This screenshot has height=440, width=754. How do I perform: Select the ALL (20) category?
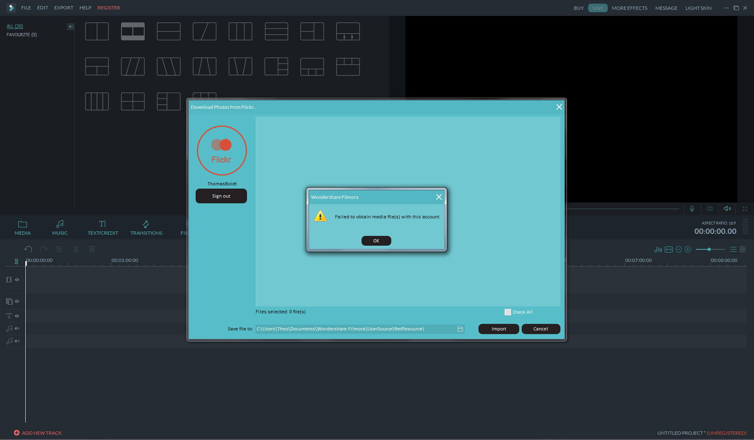tap(15, 26)
